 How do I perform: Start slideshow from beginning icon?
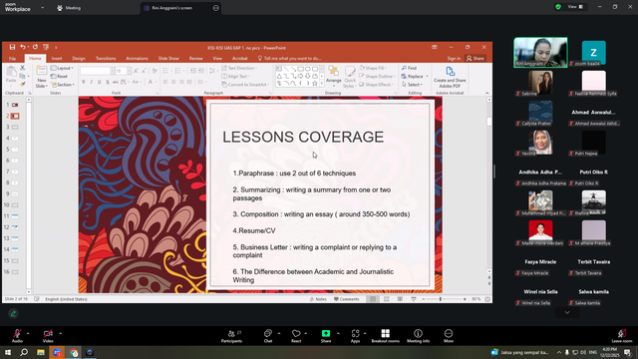46,47
